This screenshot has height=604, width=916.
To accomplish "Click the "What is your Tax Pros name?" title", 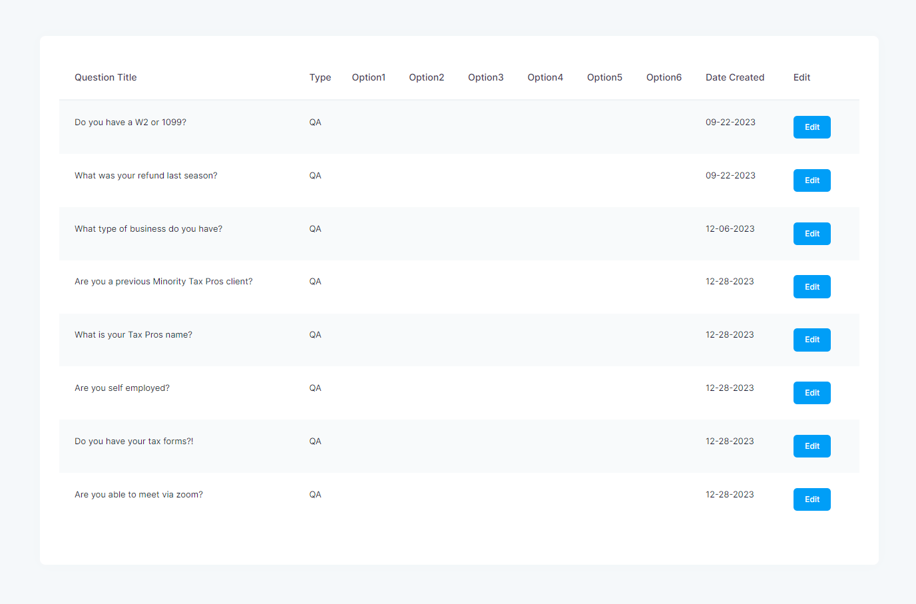I will pyautogui.click(x=133, y=335).
